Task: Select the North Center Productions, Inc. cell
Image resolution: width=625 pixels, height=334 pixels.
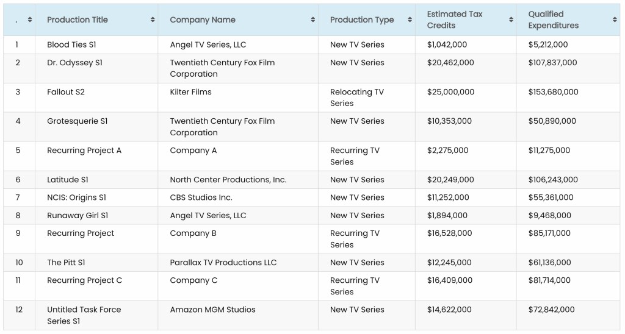Action: pyautogui.click(x=228, y=180)
